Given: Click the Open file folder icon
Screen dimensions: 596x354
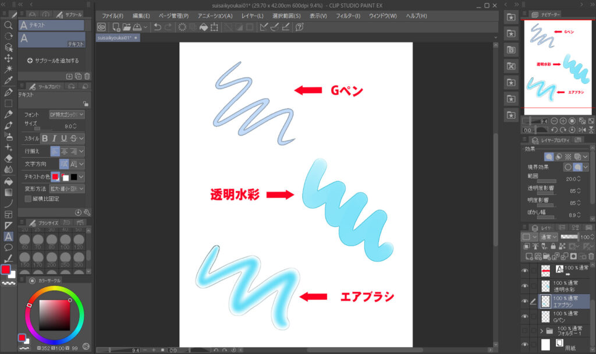Looking at the screenshot, I should click(126, 27).
